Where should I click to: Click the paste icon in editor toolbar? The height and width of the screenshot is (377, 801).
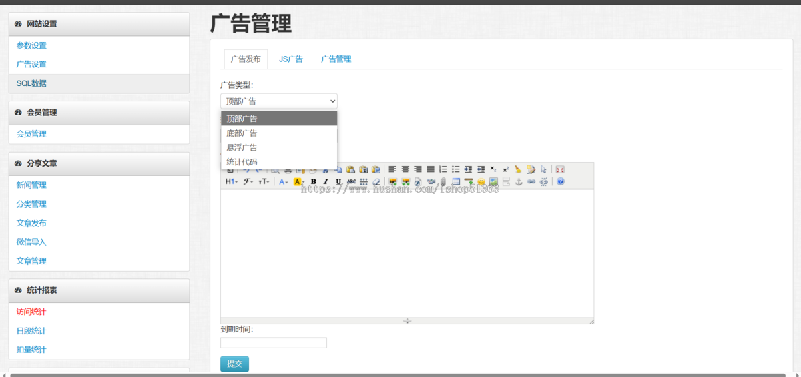pyautogui.click(x=350, y=169)
